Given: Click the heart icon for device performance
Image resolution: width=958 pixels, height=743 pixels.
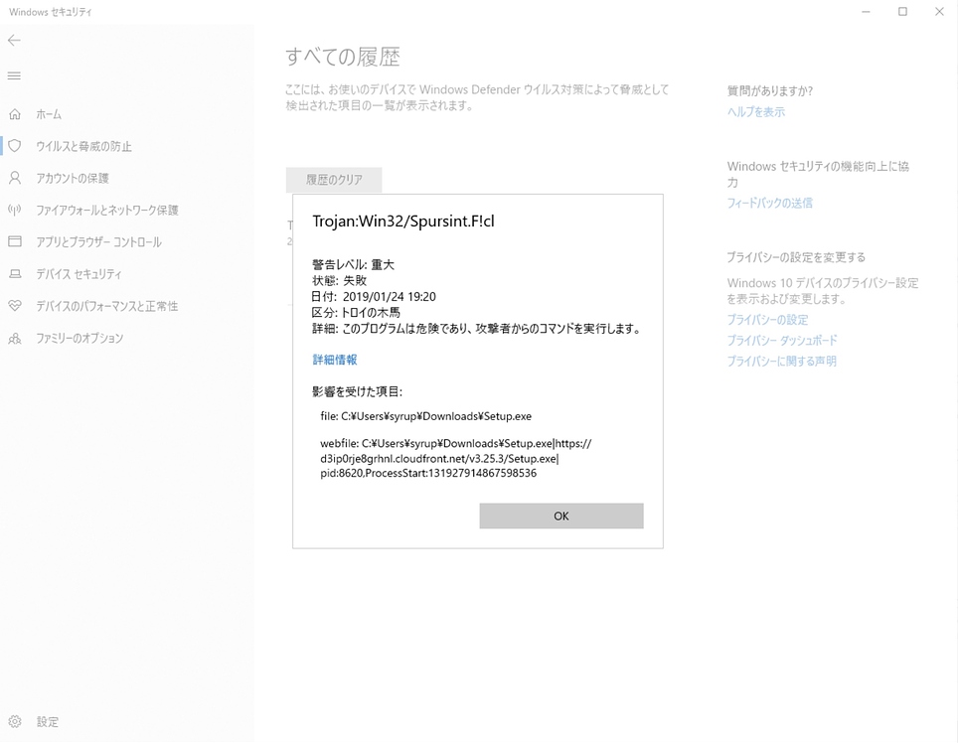Looking at the screenshot, I should point(15,306).
